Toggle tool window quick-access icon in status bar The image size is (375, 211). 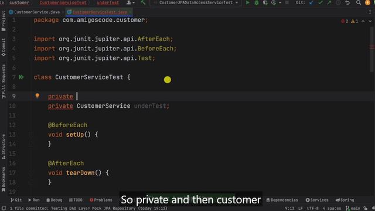(x=4, y=209)
